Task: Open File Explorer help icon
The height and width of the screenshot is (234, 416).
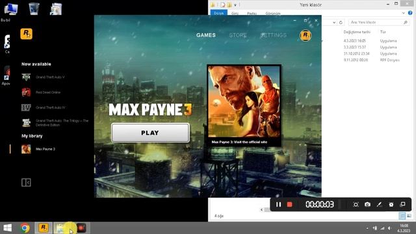Action: 410,13
